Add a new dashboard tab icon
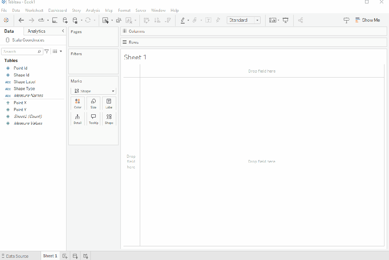The width and height of the screenshot is (389, 260). coord(75,256)
